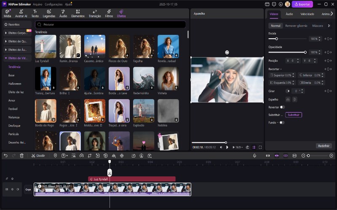Screen dimensions: 337x210
Task: Toggle the Recortar keyframe diamond
Action: (x=328, y=69)
